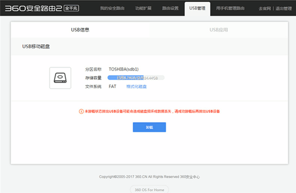Screen dimensions: 296x193
Task: Click the 退出管理 link
Action: pos(284,9)
